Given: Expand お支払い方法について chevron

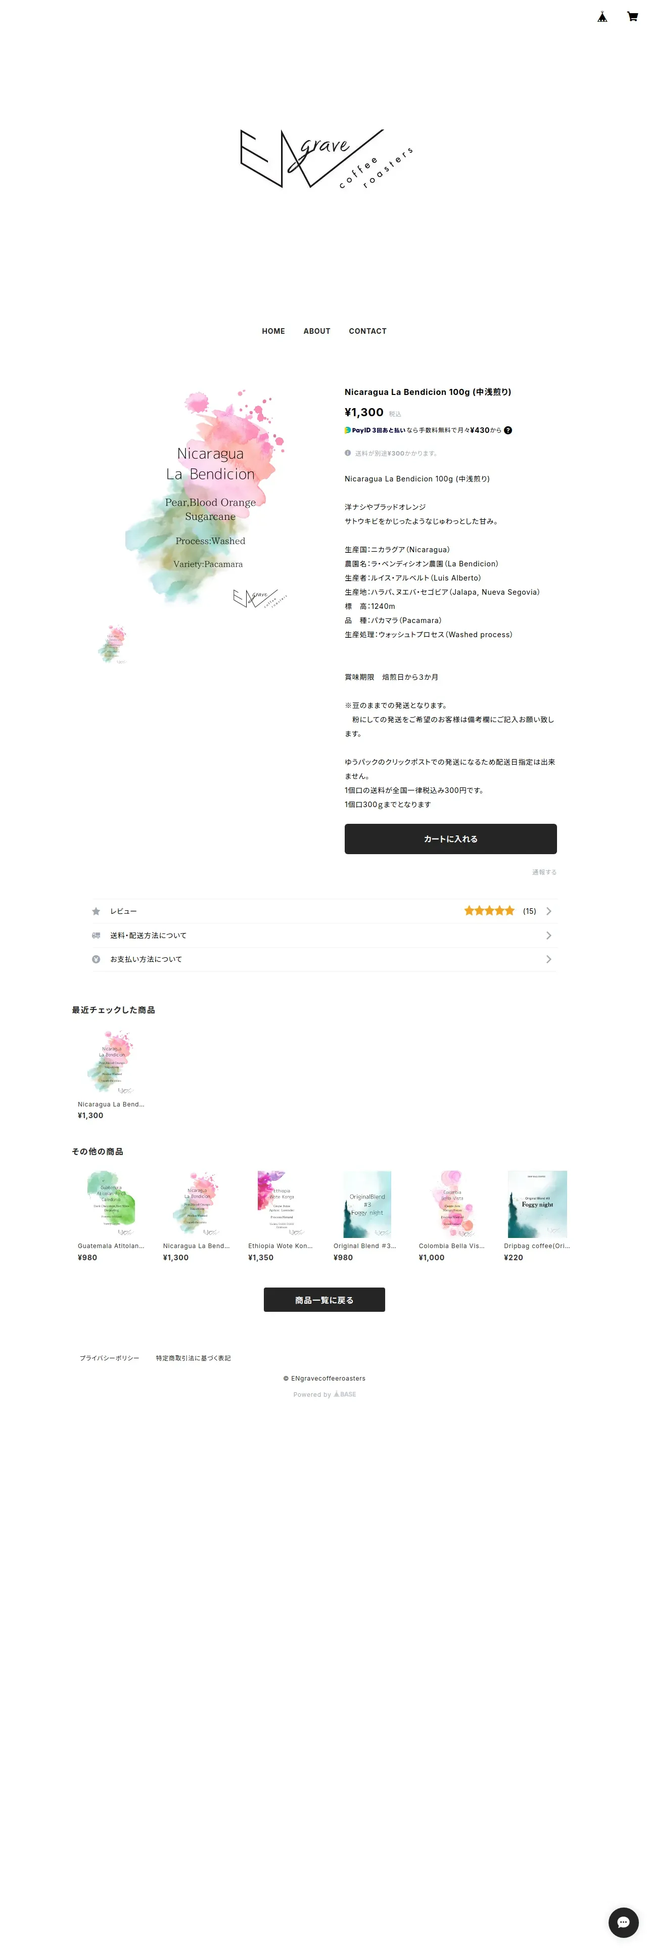Looking at the screenshot, I should pos(548,959).
